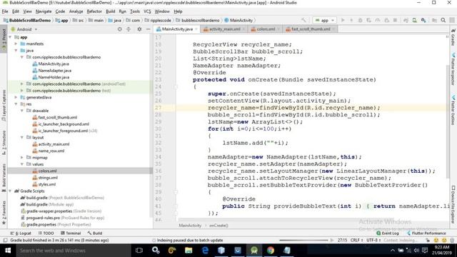The image size is (457, 257).
Task: Select build.gradle (Module: app) file
Action: click(x=46, y=205)
